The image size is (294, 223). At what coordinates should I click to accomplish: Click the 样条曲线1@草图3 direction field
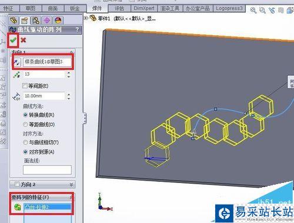[47, 62]
